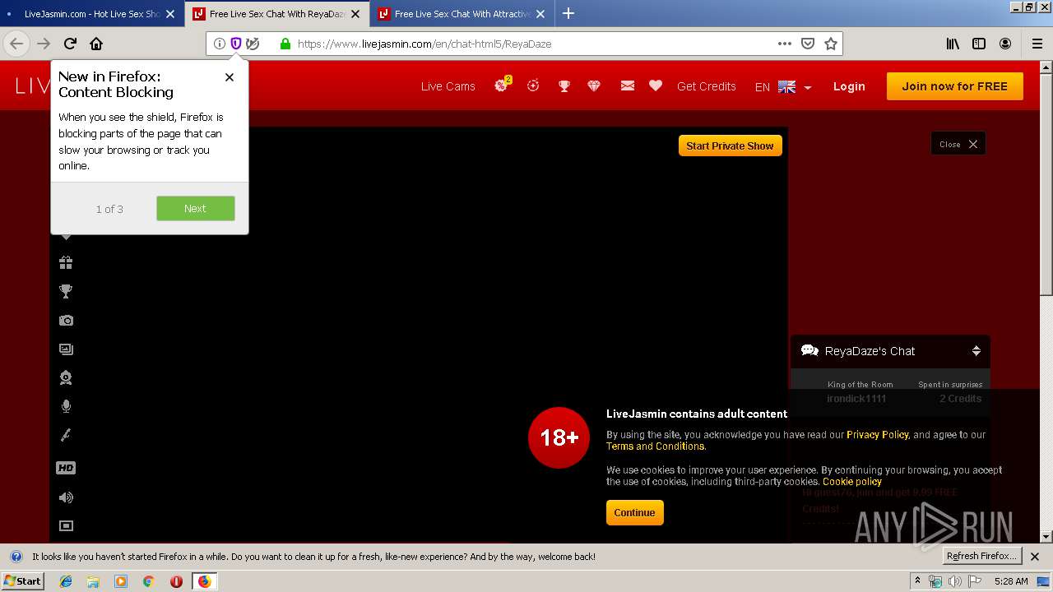The height and width of the screenshot is (592, 1053).
Task: Mute the stream volume speaker icon
Action: coord(66,497)
